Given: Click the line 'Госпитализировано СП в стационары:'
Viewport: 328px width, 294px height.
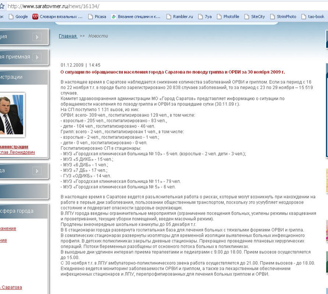Looking at the screenshot, I should pos(101,148).
